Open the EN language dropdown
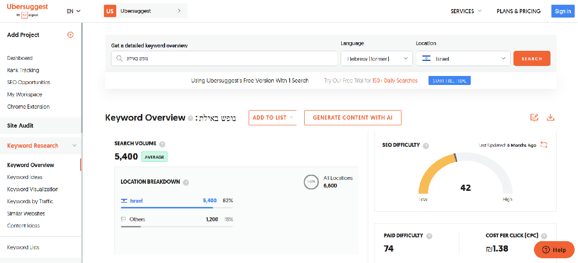 coord(74,11)
